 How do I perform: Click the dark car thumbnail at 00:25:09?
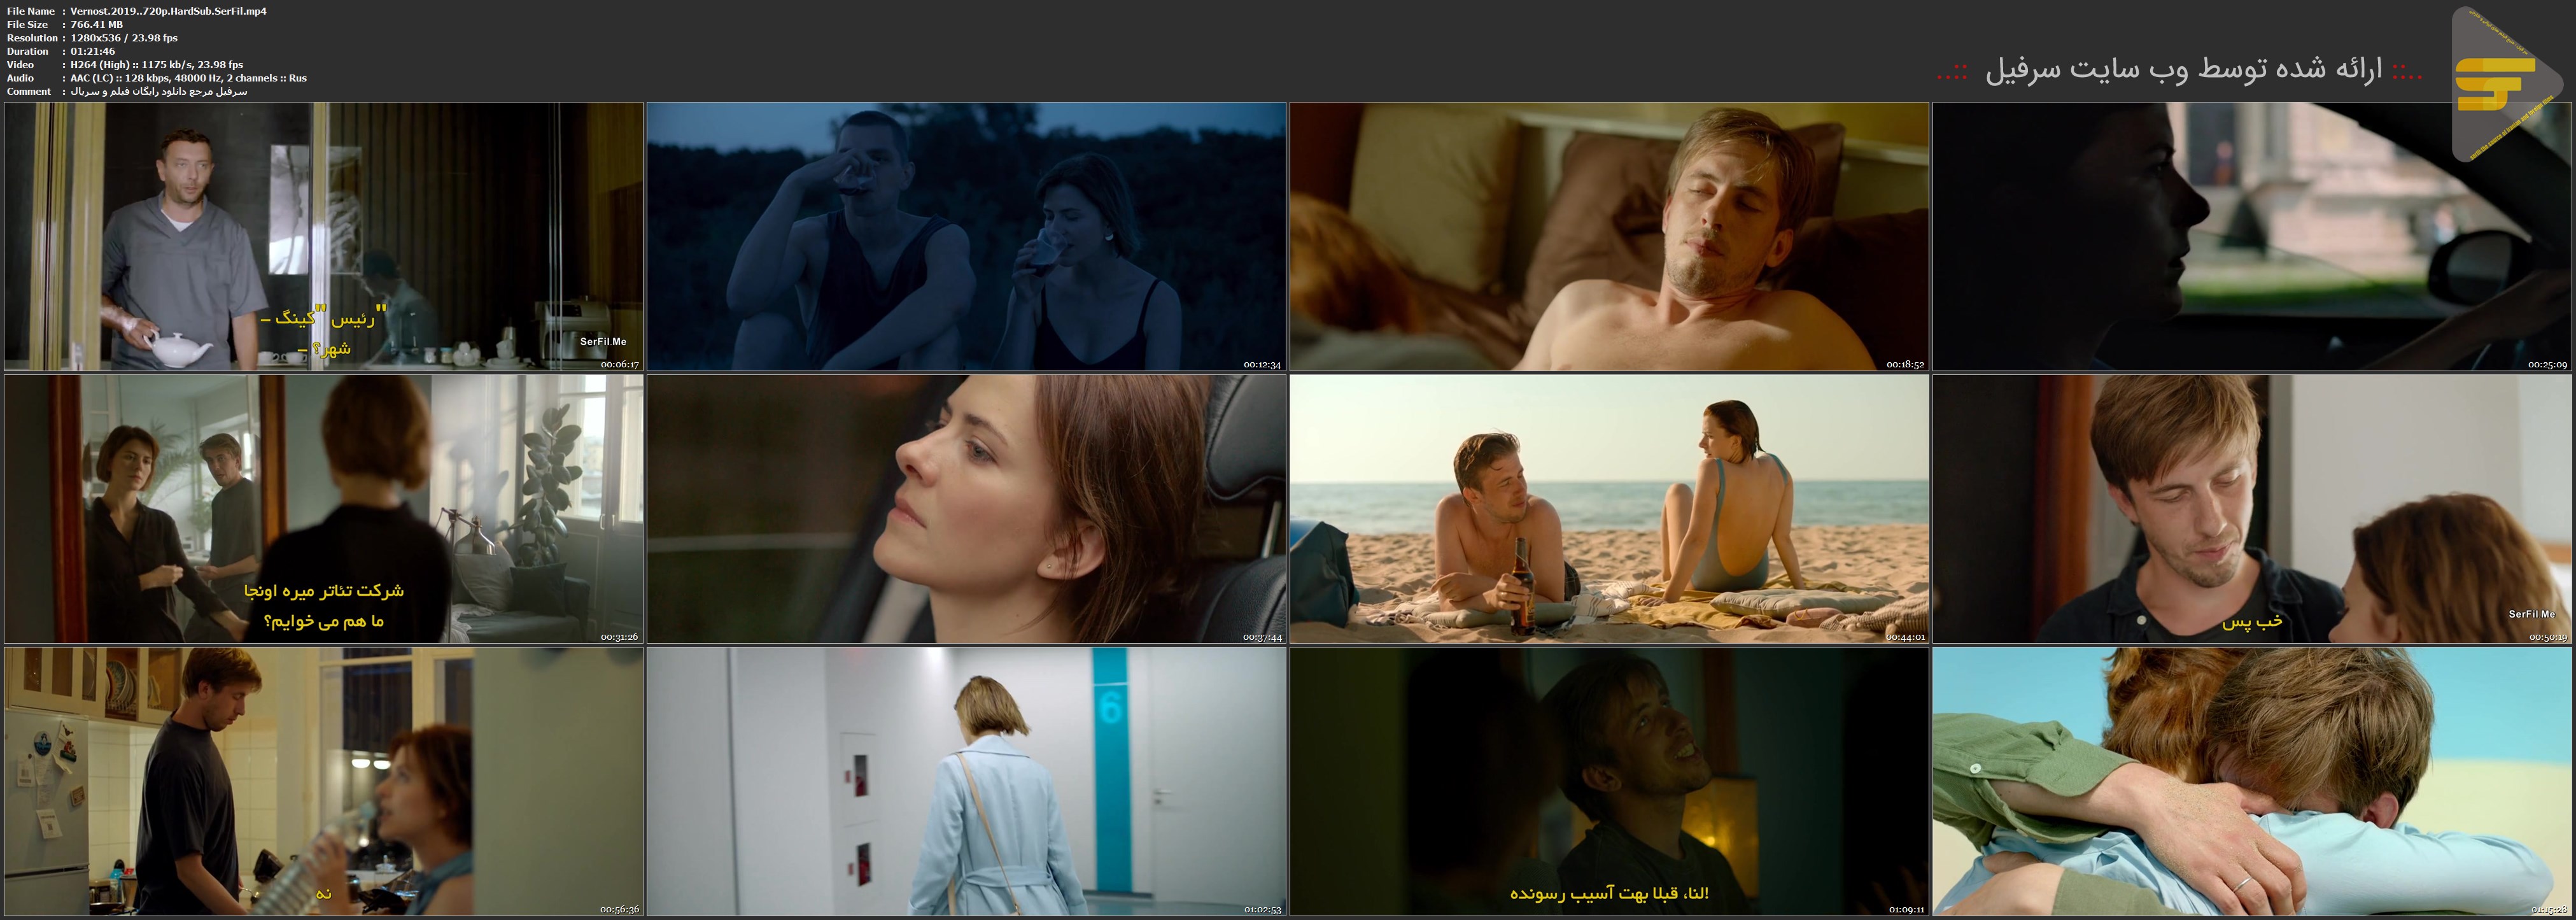point(2251,236)
